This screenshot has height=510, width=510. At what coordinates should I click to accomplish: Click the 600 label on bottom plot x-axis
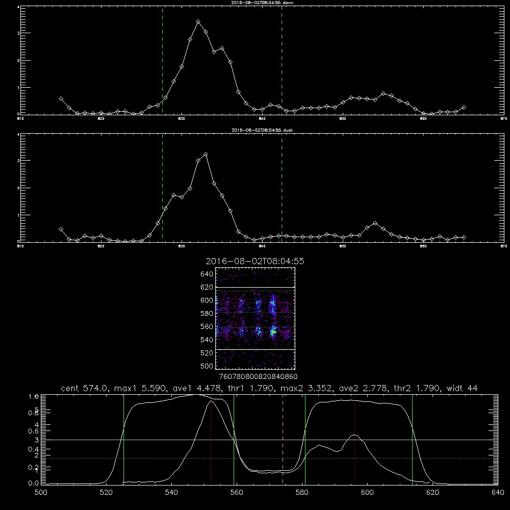click(x=367, y=493)
